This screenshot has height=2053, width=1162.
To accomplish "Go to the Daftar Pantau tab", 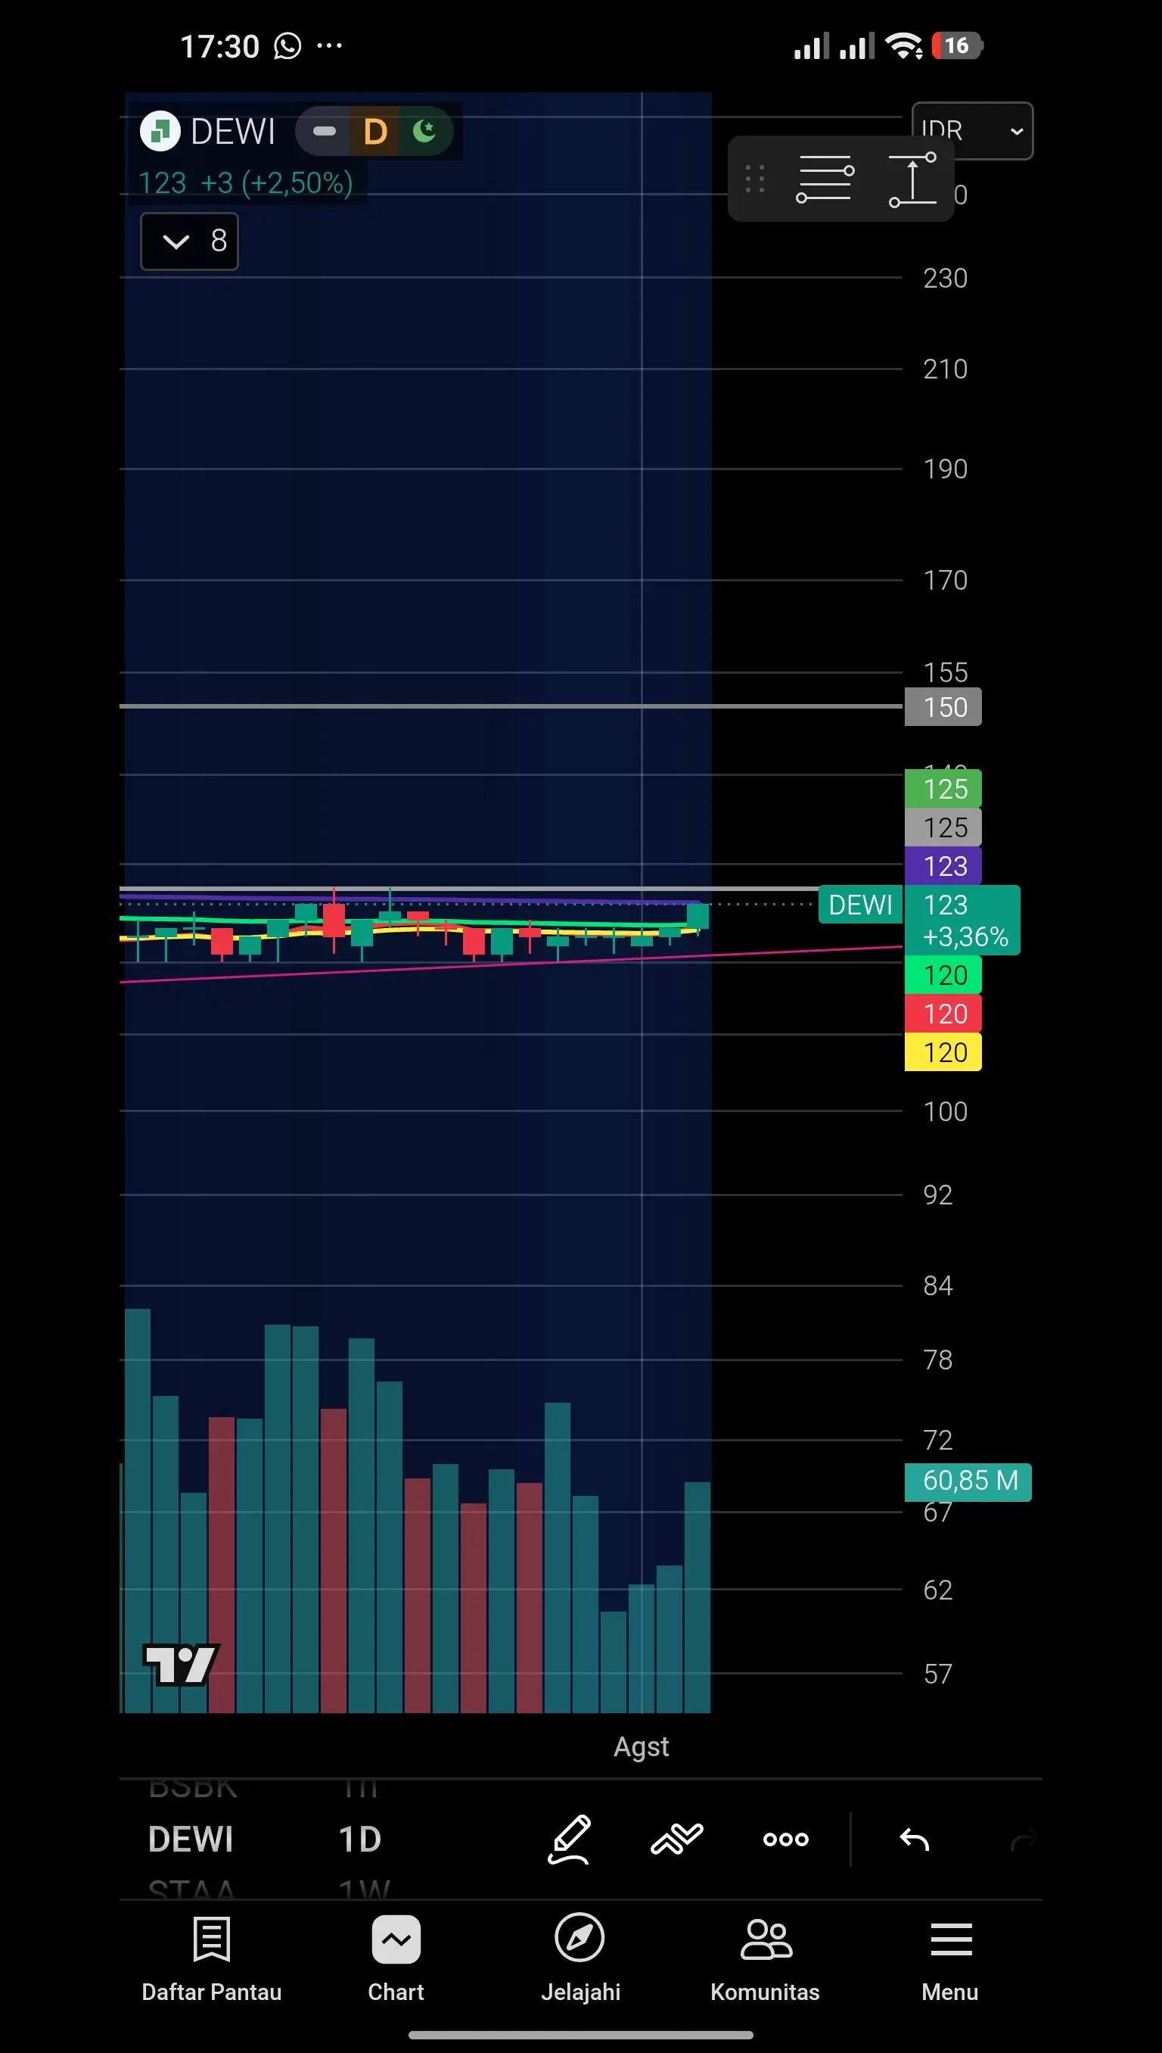I will [x=212, y=1960].
